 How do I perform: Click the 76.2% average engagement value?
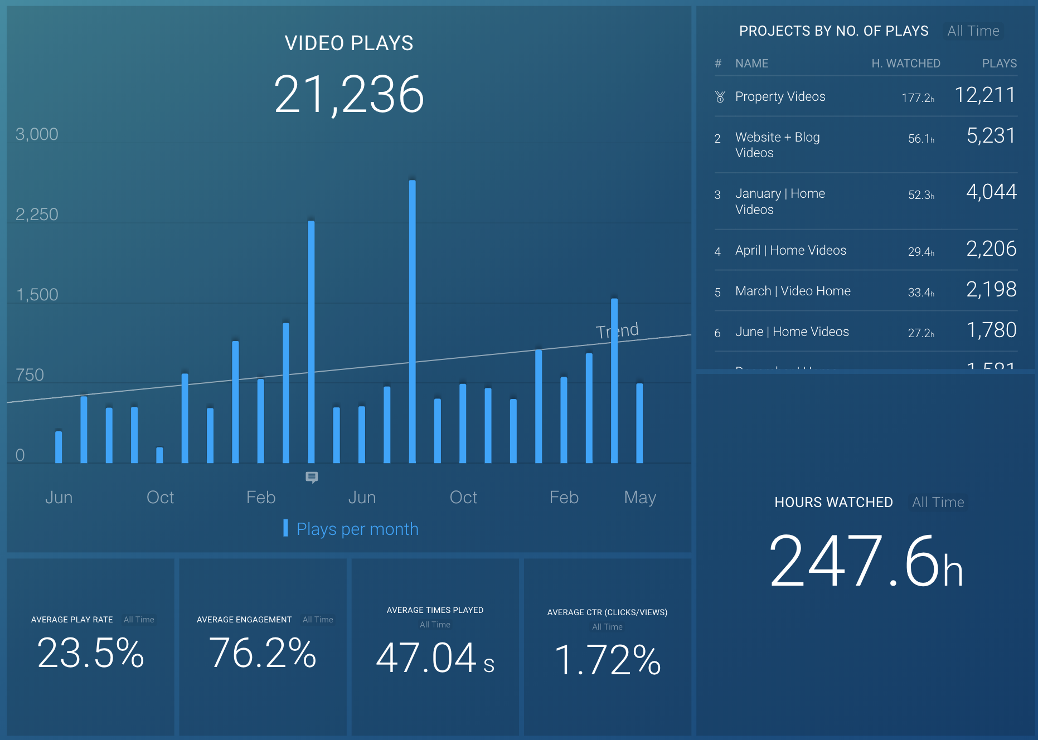(x=263, y=653)
